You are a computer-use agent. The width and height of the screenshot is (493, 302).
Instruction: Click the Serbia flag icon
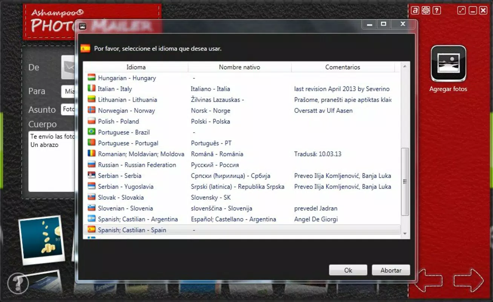point(92,176)
